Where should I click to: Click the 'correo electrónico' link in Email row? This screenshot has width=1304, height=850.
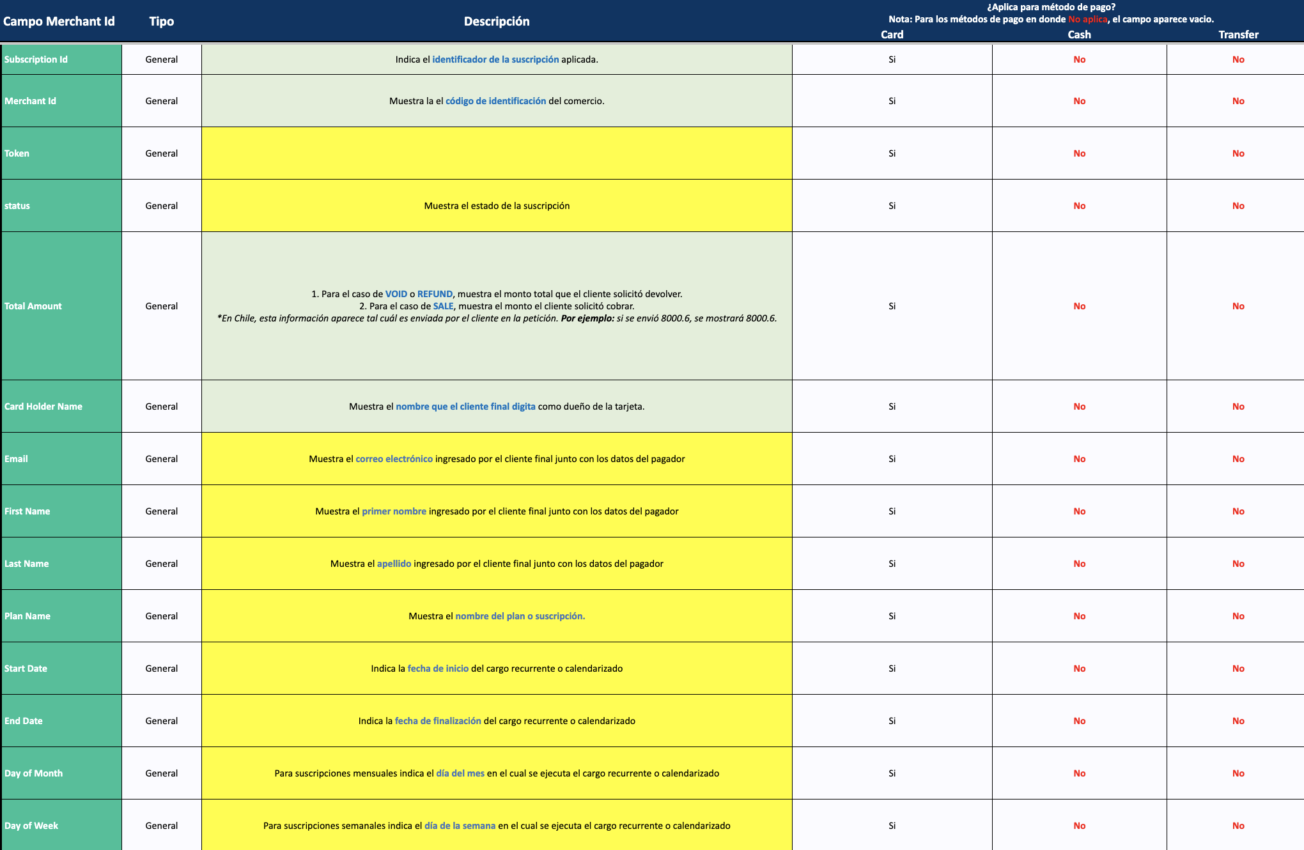tap(394, 459)
